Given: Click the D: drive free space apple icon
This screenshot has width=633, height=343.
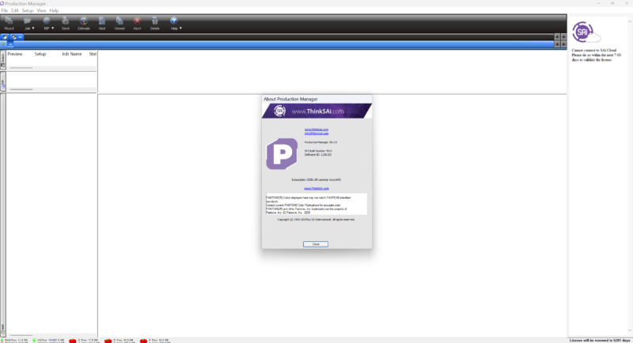Looking at the screenshot, I should point(108,341).
